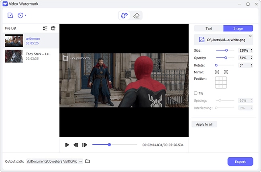Maximize the Video Watermark window
261x172 pixels.
pos(248,4)
